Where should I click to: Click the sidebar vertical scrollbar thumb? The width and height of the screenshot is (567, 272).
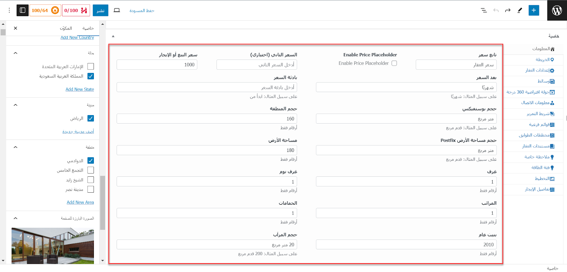[102, 203]
